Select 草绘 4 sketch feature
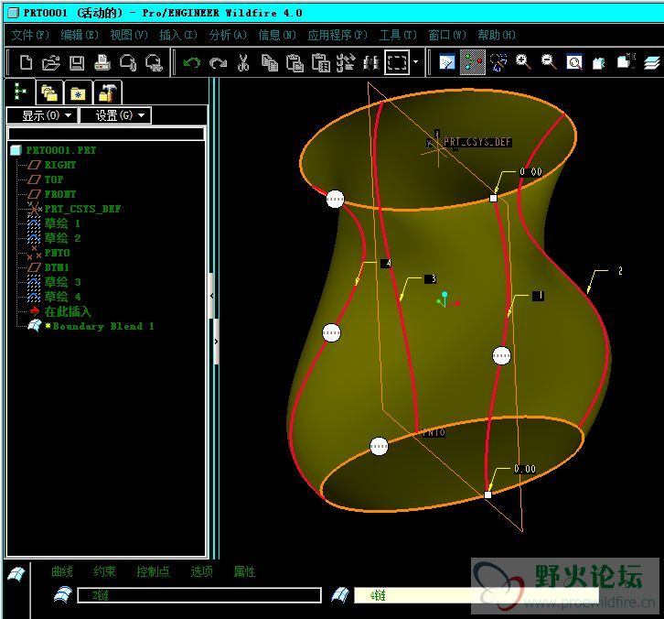 (62, 297)
